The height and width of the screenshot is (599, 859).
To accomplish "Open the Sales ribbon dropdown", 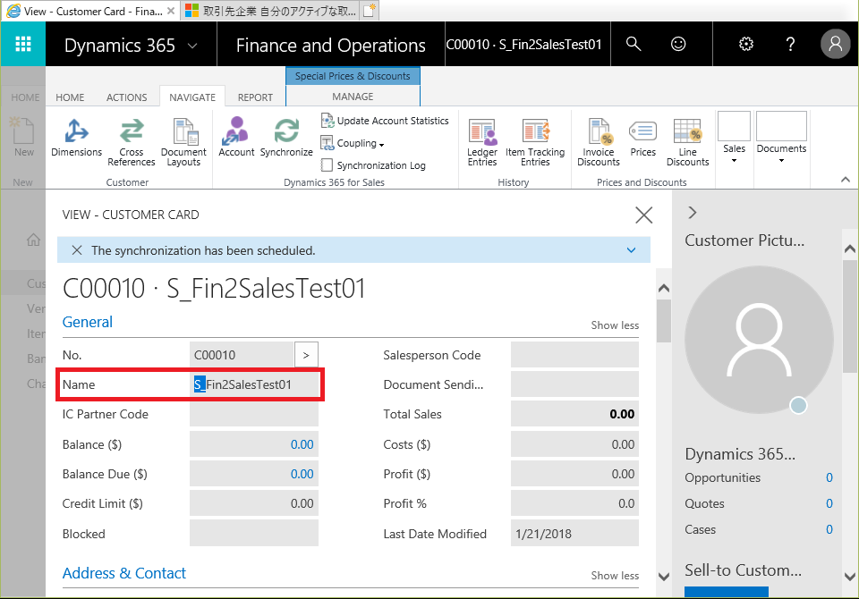I will click(x=734, y=138).
